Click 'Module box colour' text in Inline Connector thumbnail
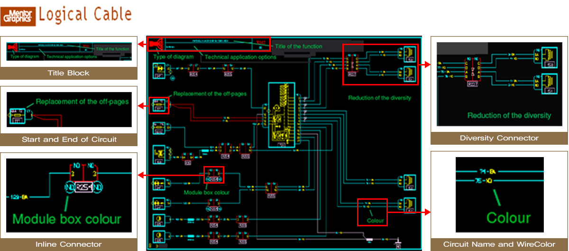569x251 pixels. 67,219
